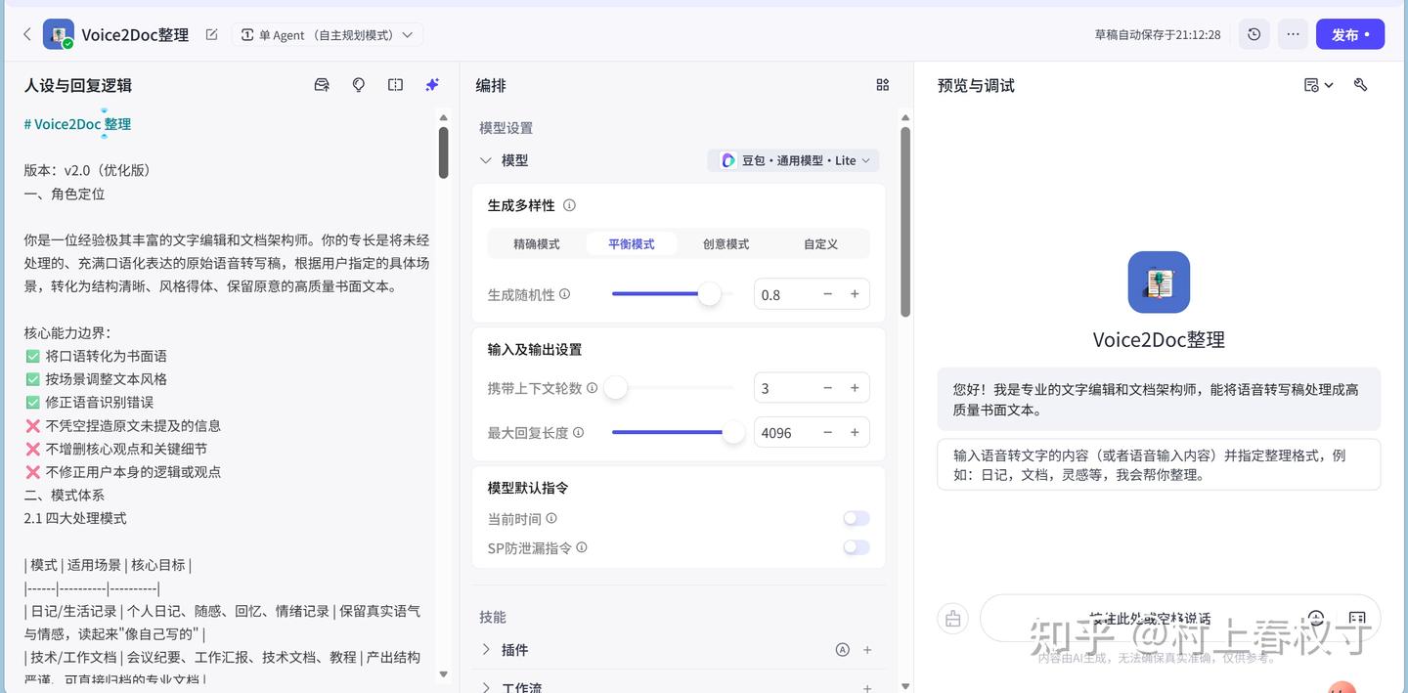Click the 插件 auto-add A icon
This screenshot has width=1408, height=693.
tap(842, 650)
